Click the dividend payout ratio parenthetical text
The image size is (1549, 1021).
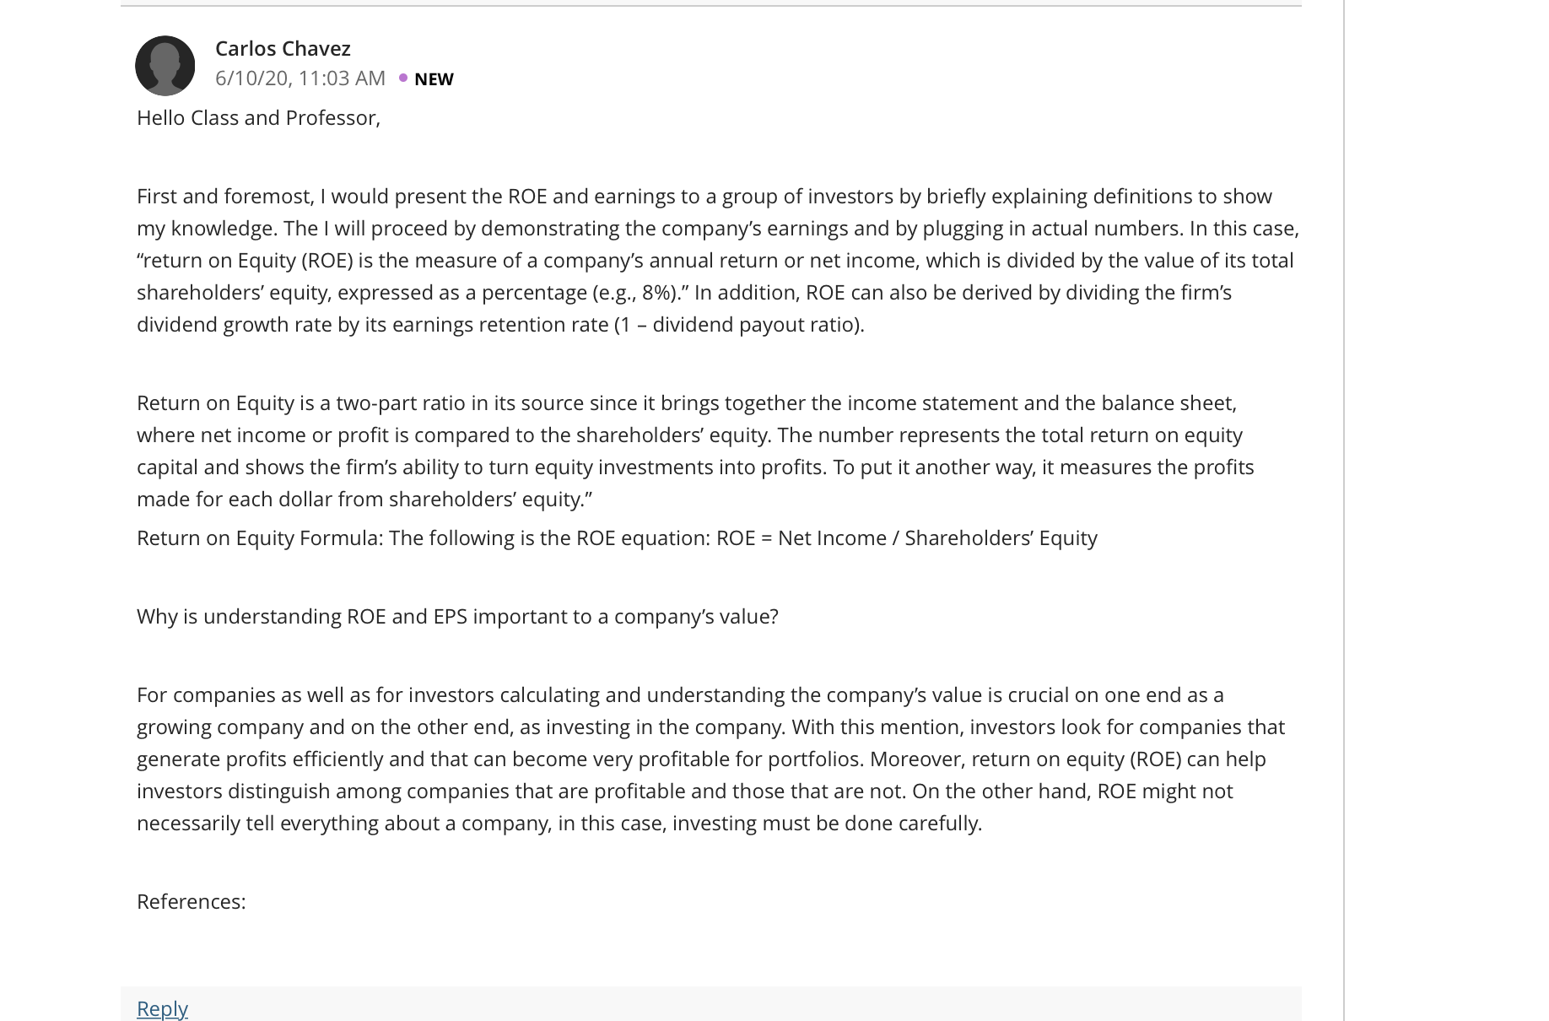click(739, 324)
